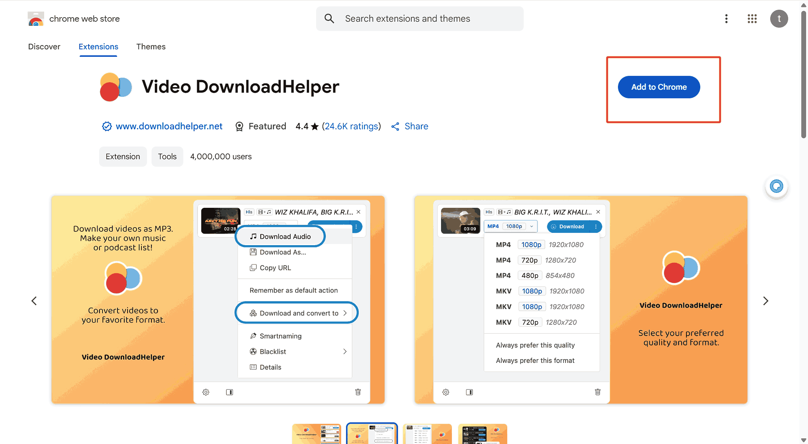Open the Google apps grid
This screenshot has height=444, width=808.
[x=752, y=19]
